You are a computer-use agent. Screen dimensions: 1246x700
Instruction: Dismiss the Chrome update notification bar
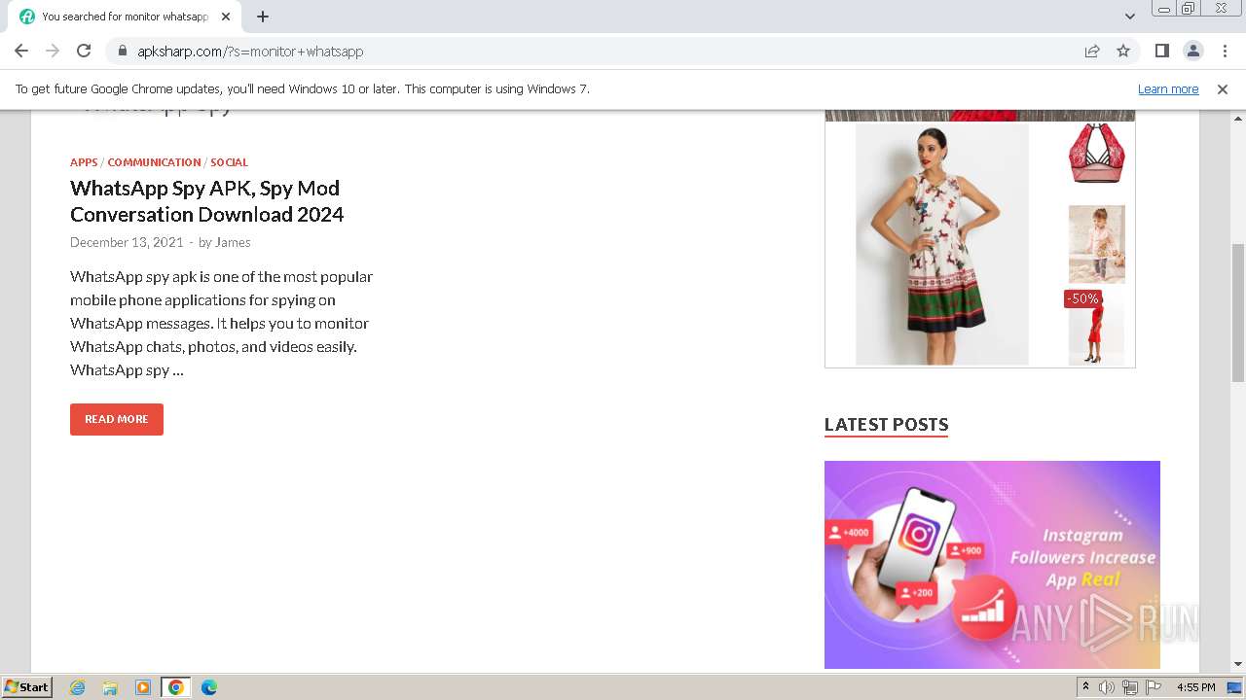(1223, 89)
